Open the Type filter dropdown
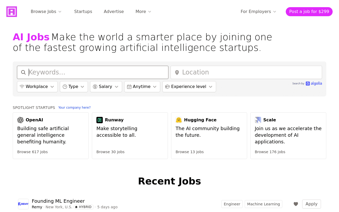Screen dimensions: 339x212 74,87
